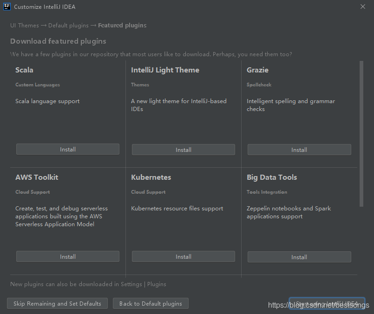Click 'Scala language support' description
The height and width of the screenshot is (314, 374).
click(47, 101)
